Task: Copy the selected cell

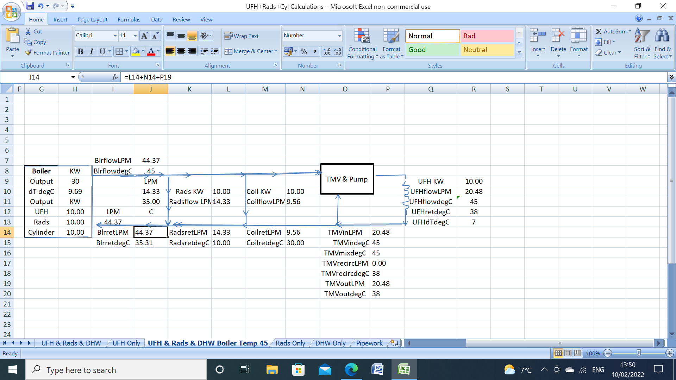Action: (x=35, y=42)
